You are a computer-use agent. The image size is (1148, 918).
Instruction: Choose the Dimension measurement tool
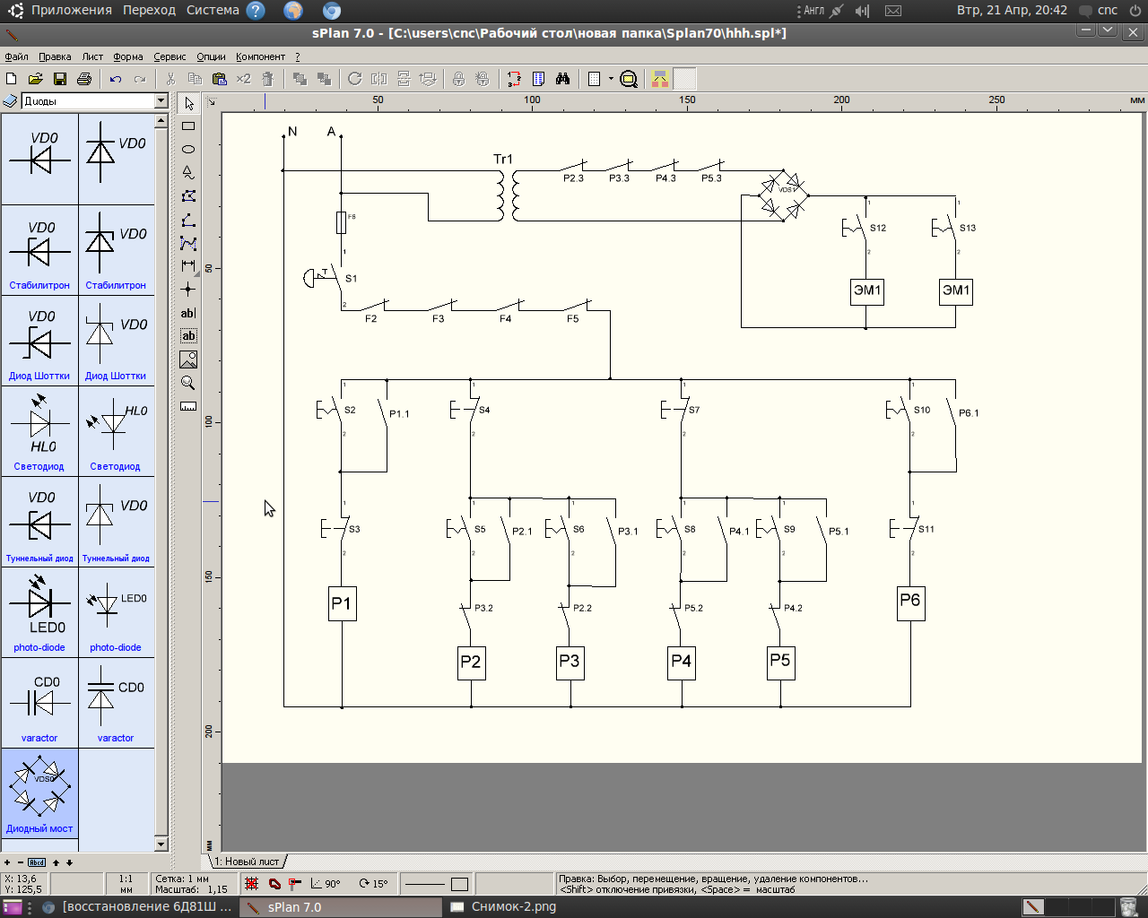point(188,266)
